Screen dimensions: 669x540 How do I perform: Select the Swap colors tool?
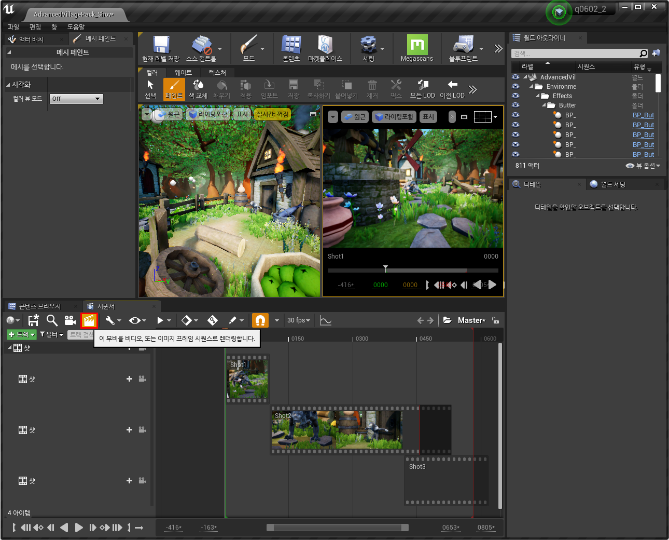198,89
